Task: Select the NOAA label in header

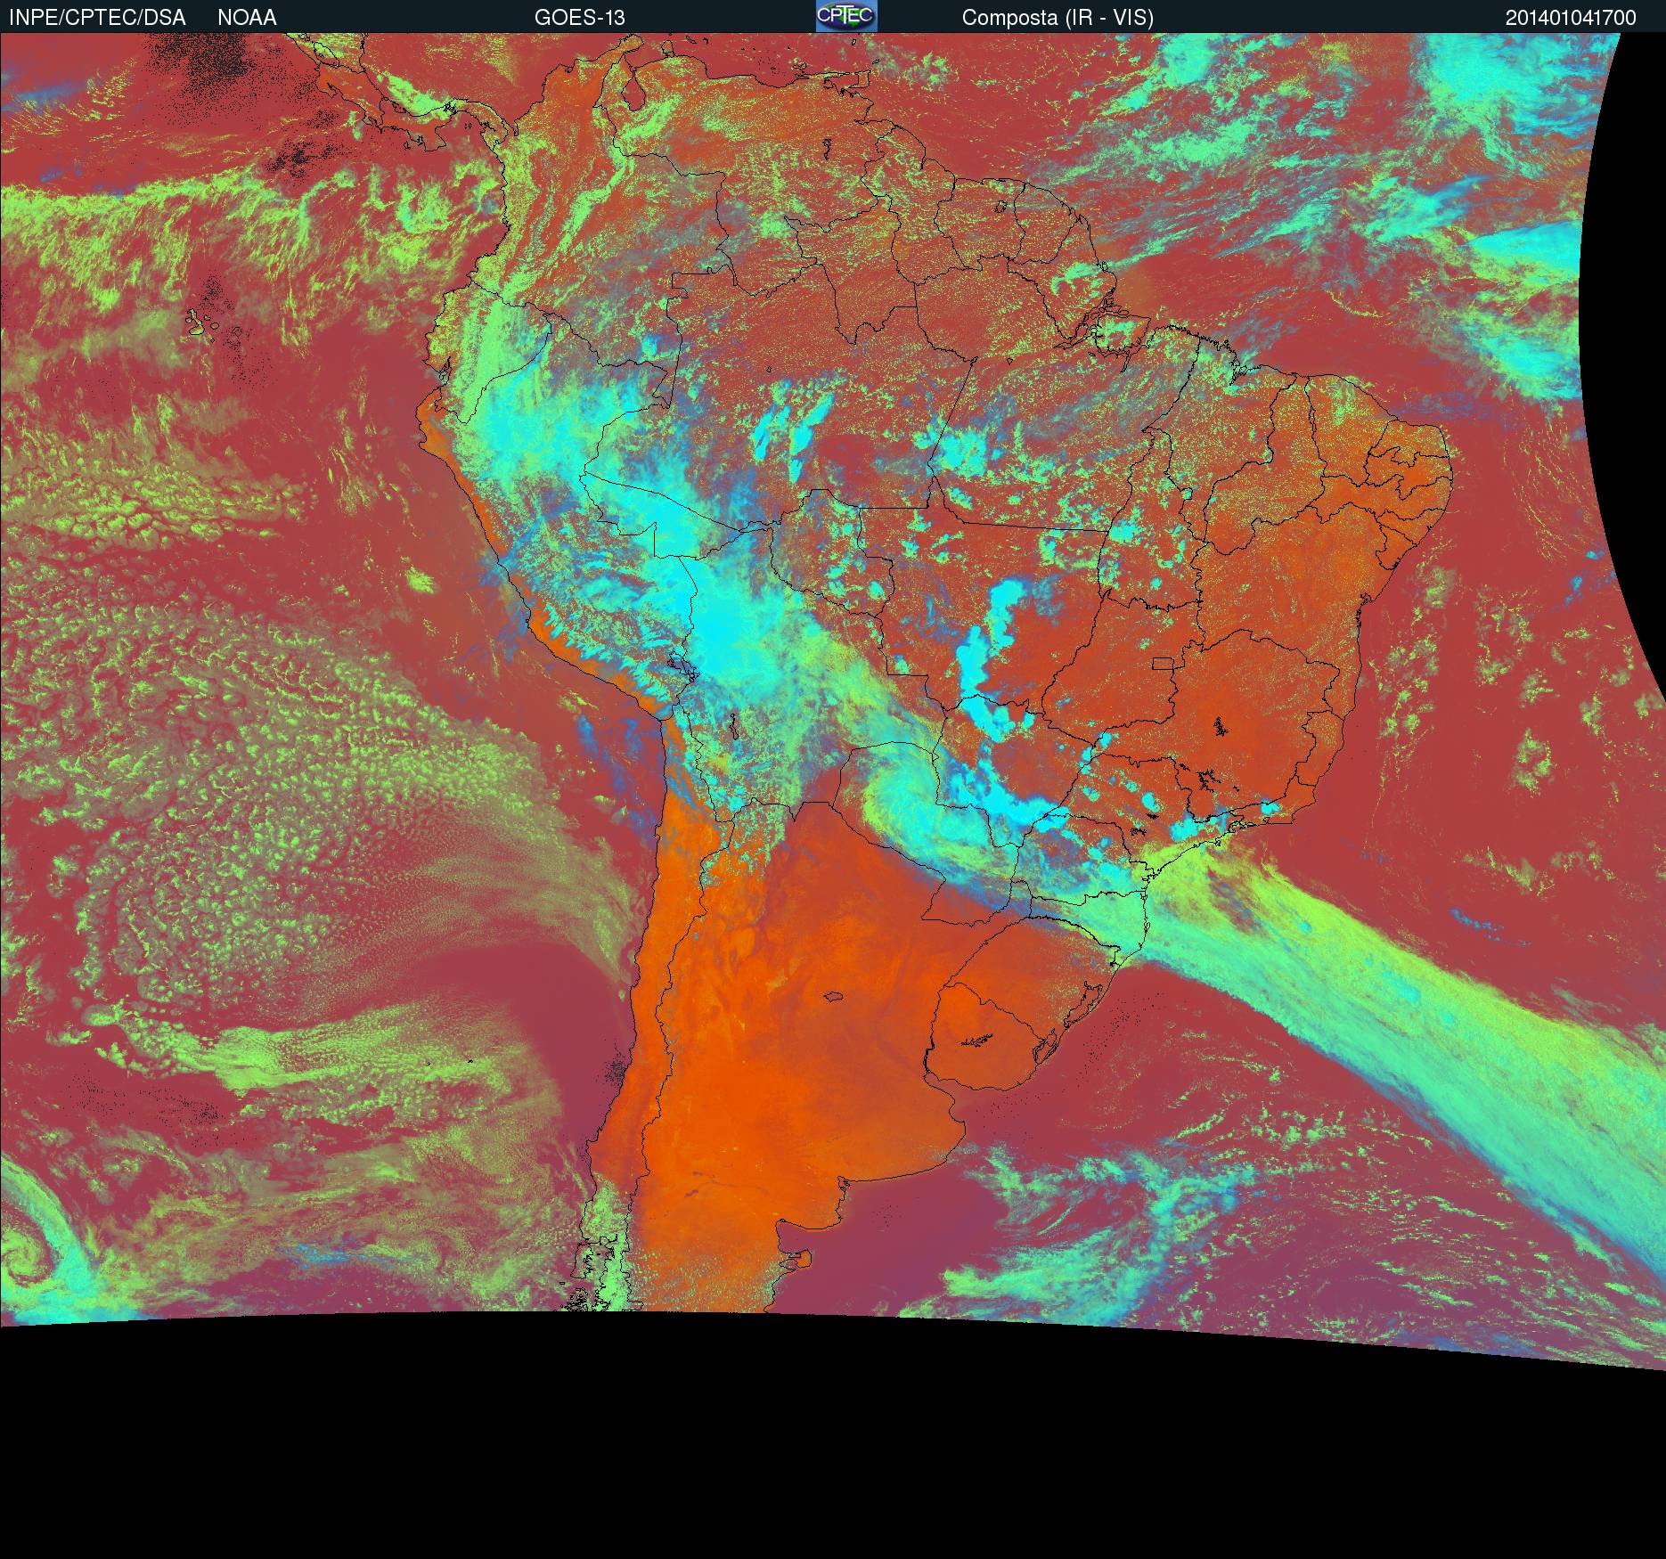Action: click(247, 18)
